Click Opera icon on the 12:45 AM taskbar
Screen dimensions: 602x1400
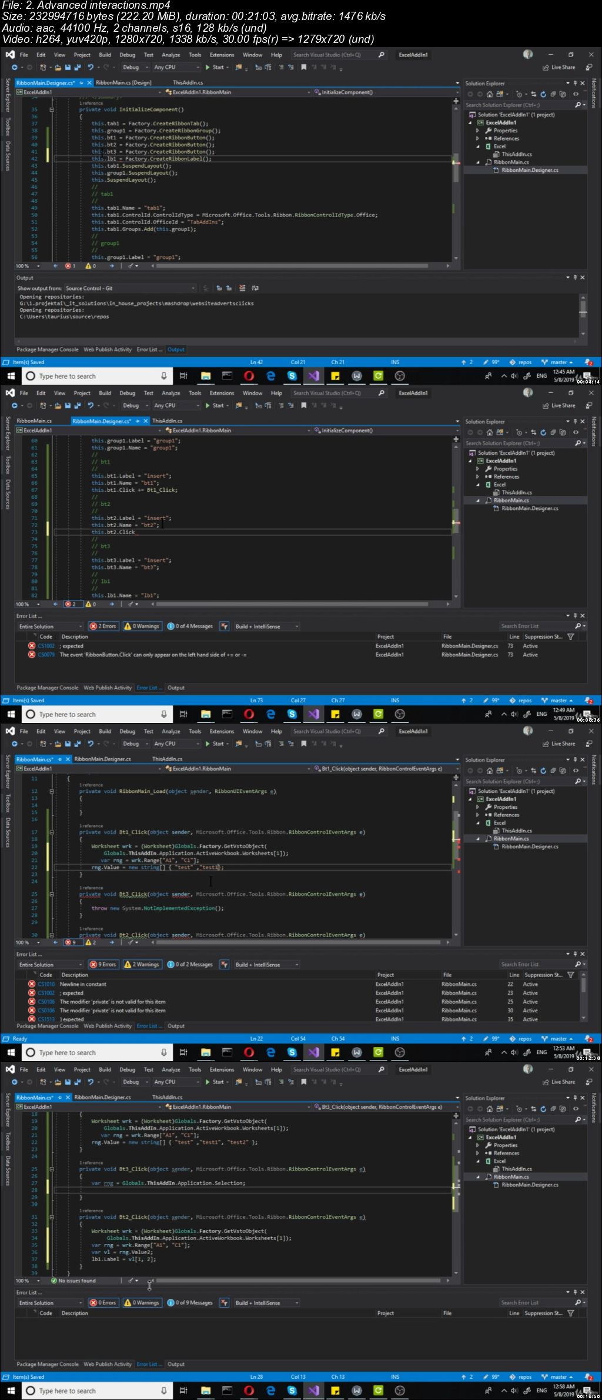coord(249,376)
